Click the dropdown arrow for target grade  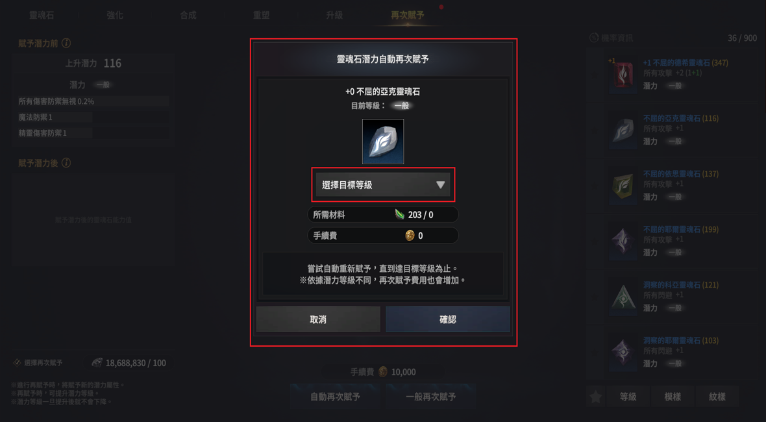coord(440,185)
